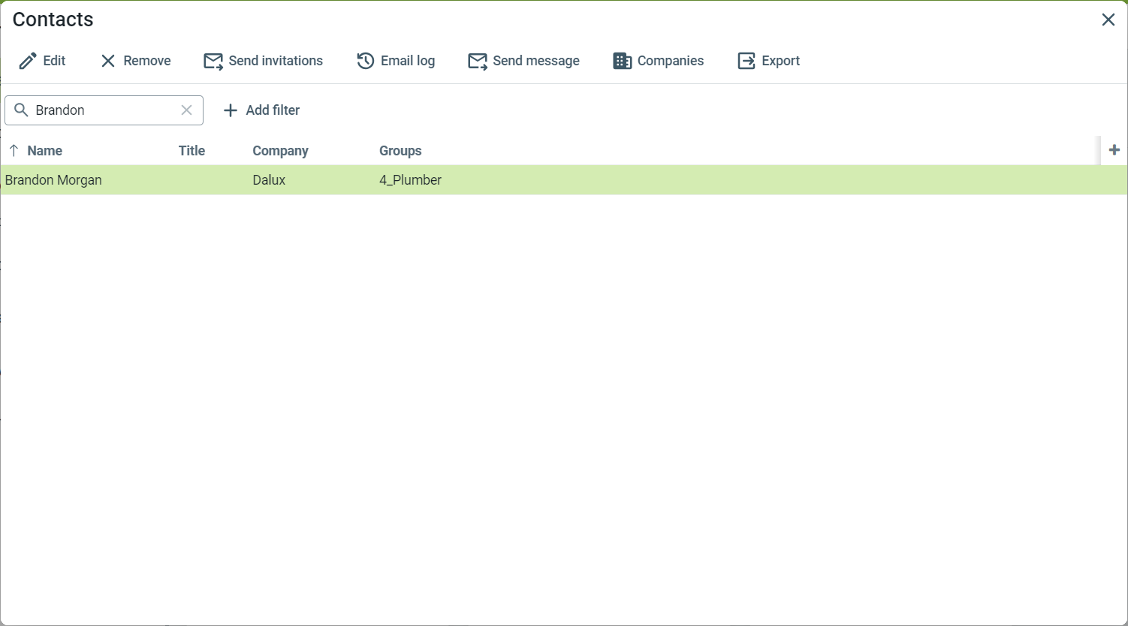Click the plus icon to add column
Viewport: 1128px width, 626px height.
tap(1114, 150)
